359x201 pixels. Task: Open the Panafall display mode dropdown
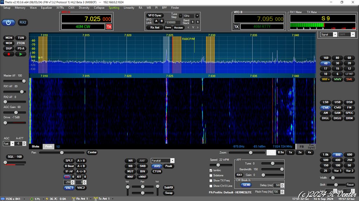click(x=172, y=160)
